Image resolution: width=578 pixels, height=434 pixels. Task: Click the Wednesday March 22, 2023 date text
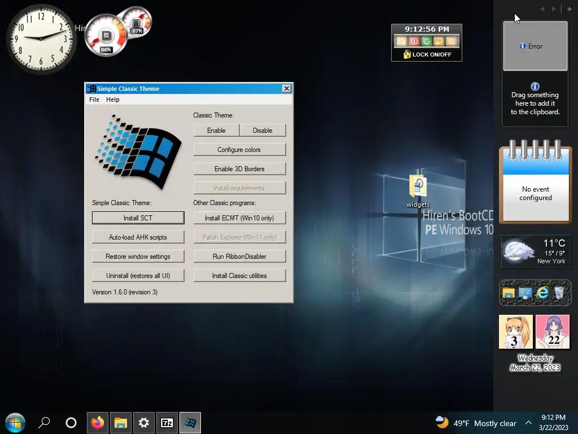point(535,363)
